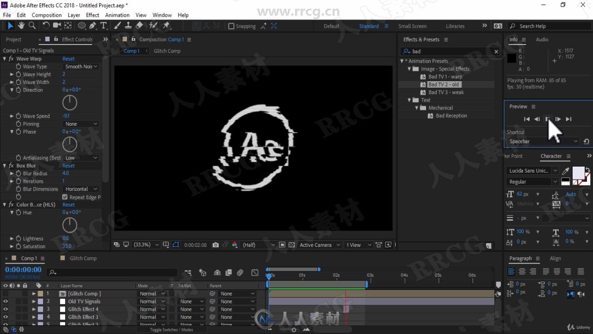Open the Glitch Comp timeline tab
Screen dimensions: 593x334
(83, 258)
